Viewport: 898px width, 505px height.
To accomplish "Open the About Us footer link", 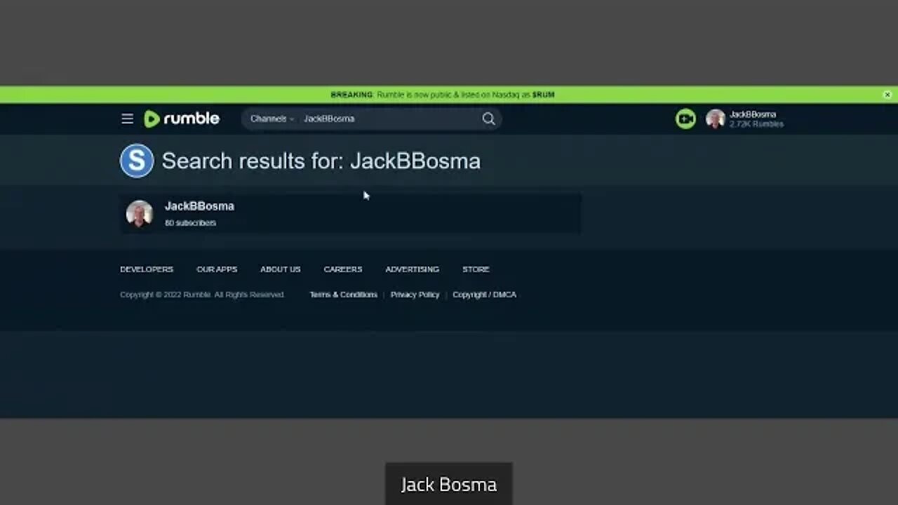I will [x=280, y=269].
